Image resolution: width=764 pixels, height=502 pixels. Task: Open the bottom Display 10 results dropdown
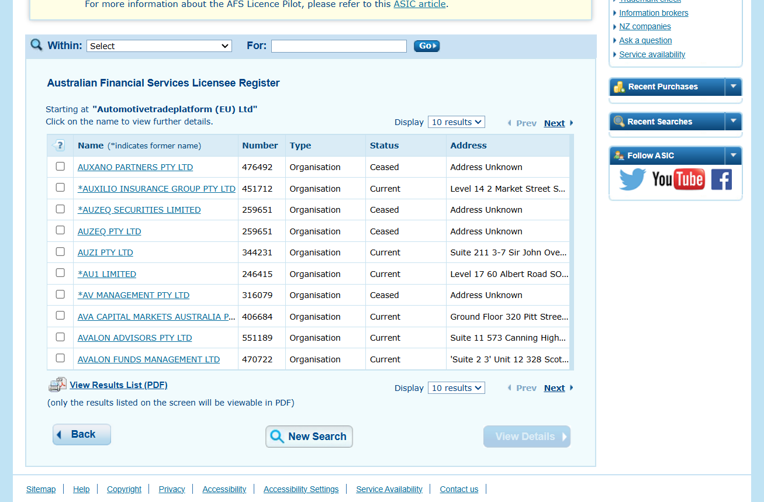[x=456, y=388]
